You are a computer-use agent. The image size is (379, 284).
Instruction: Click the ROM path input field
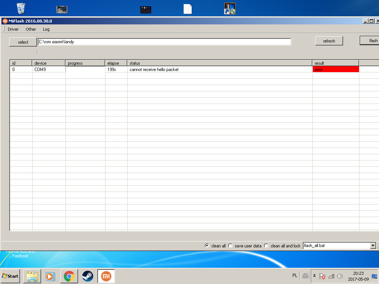pyautogui.click(x=164, y=42)
